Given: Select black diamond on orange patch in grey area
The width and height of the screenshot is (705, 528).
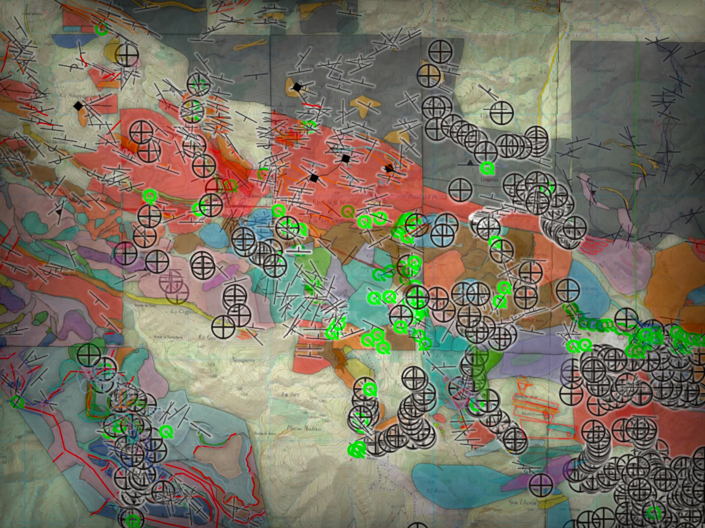Looking at the screenshot, I should pyautogui.click(x=298, y=87).
